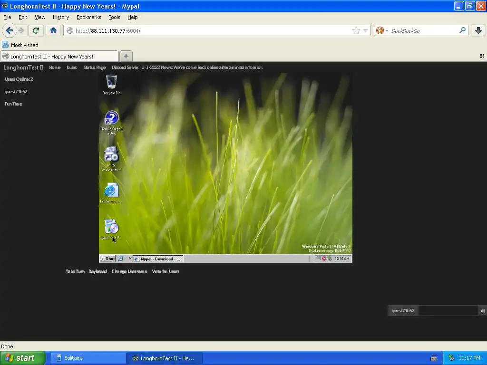
Task: Open the Bookmarks menu
Action: point(88,17)
